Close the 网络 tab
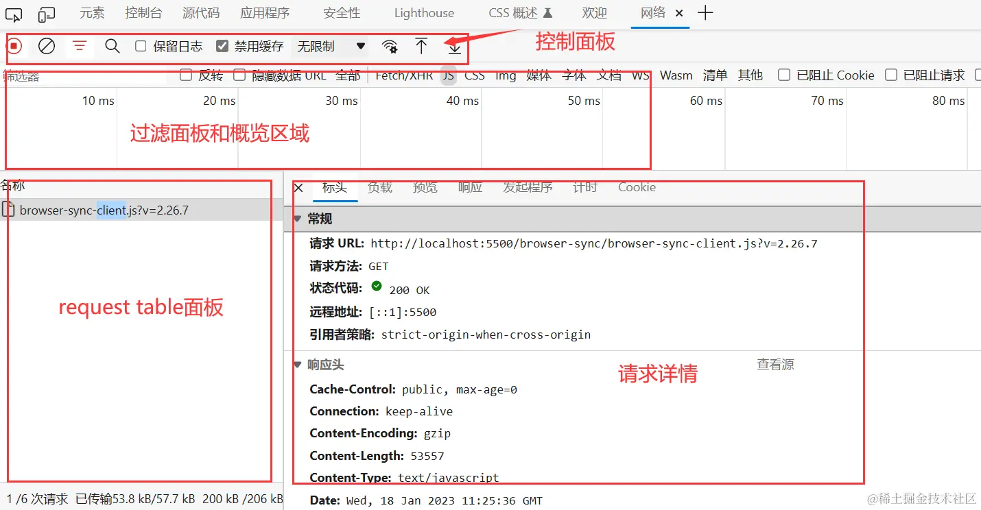 point(679,13)
